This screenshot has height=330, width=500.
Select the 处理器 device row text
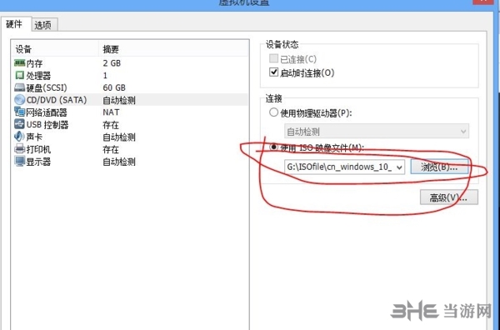pyautogui.click(x=38, y=76)
